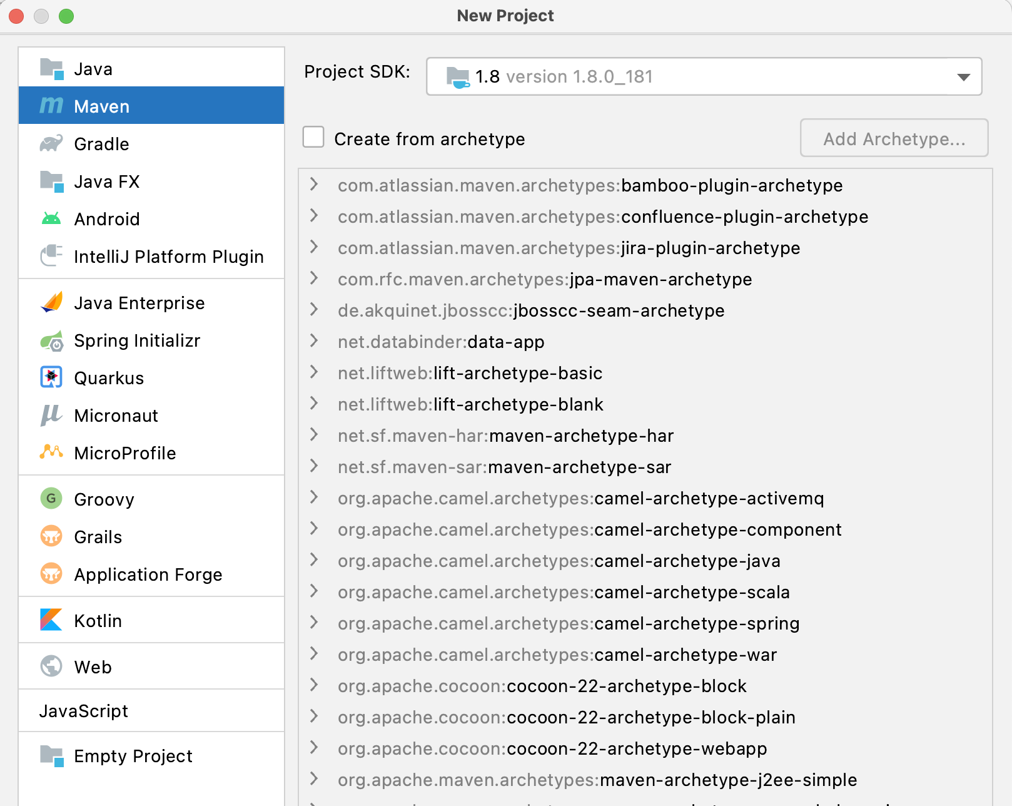Select the jpa-maven-archetype list item

point(544,279)
